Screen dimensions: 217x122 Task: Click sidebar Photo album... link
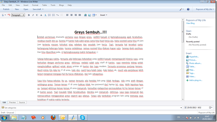coord(195,63)
